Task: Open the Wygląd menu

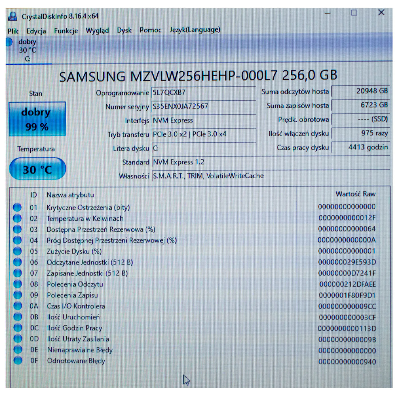Action: coord(97,30)
